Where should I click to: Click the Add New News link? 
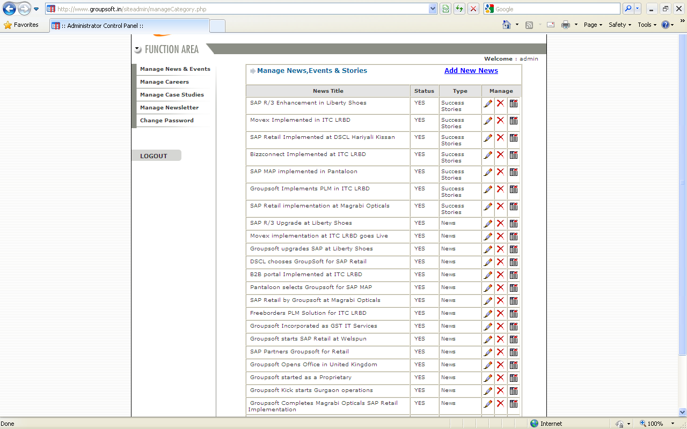471,71
